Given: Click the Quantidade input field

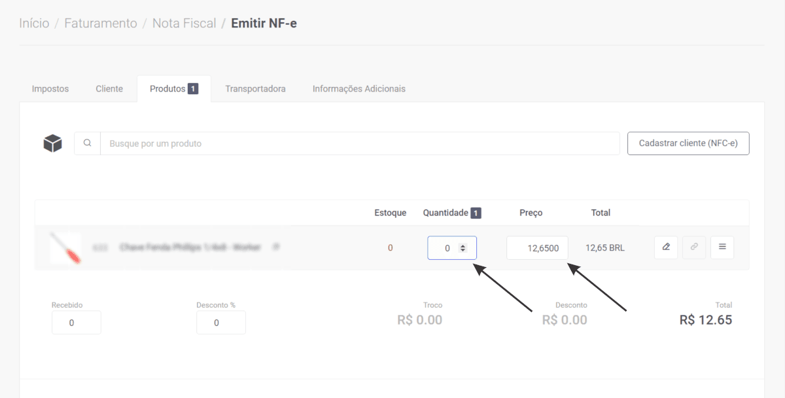Looking at the screenshot, I should 452,248.
